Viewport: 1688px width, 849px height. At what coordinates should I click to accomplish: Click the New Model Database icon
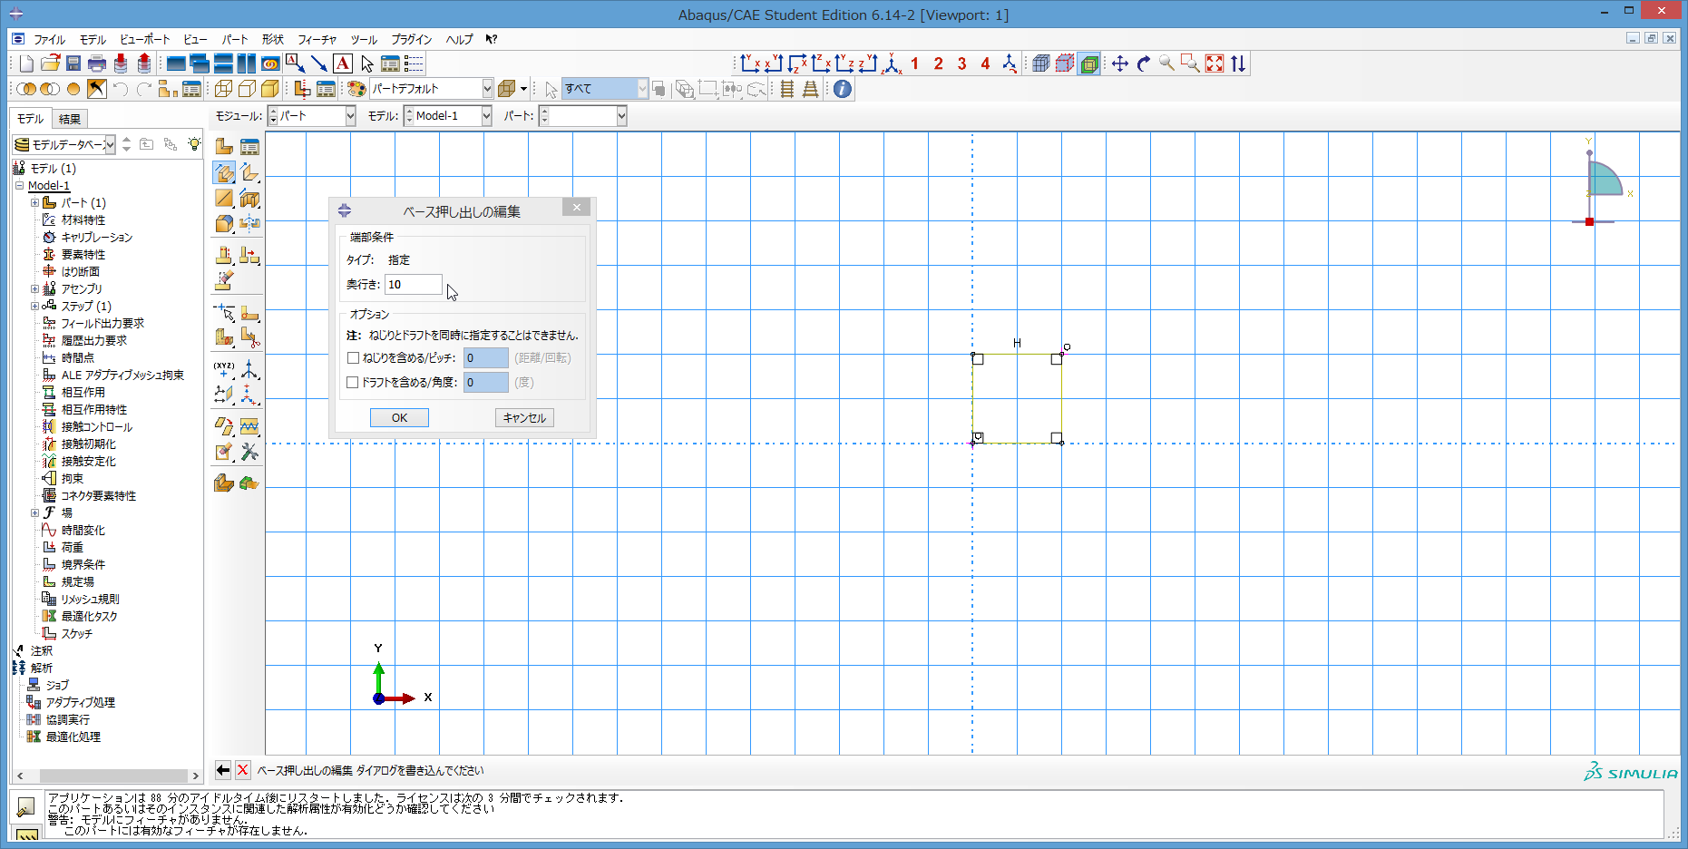[x=26, y=63]
